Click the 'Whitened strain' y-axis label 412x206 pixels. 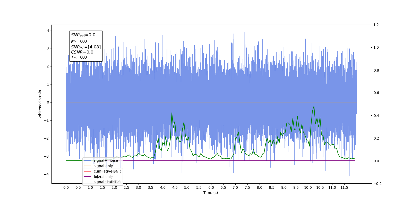coord(40,104)
